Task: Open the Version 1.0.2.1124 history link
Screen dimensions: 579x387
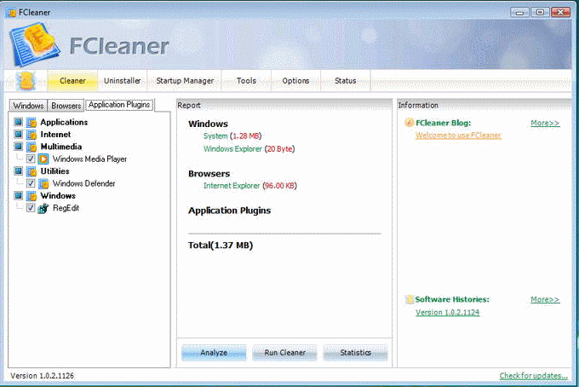Action: tap(447, 313)
